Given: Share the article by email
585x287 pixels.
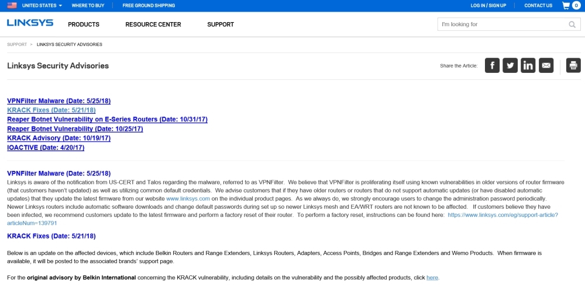Looking at the screenshot, I should tap(546, 65).
